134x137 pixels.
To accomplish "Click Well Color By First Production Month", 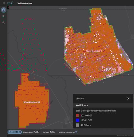I will [96, 111].
